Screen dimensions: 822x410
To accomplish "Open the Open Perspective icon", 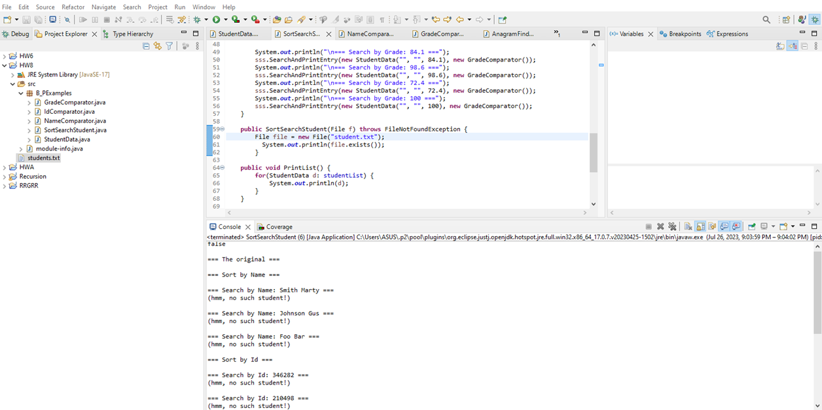I will click(786, 20).
